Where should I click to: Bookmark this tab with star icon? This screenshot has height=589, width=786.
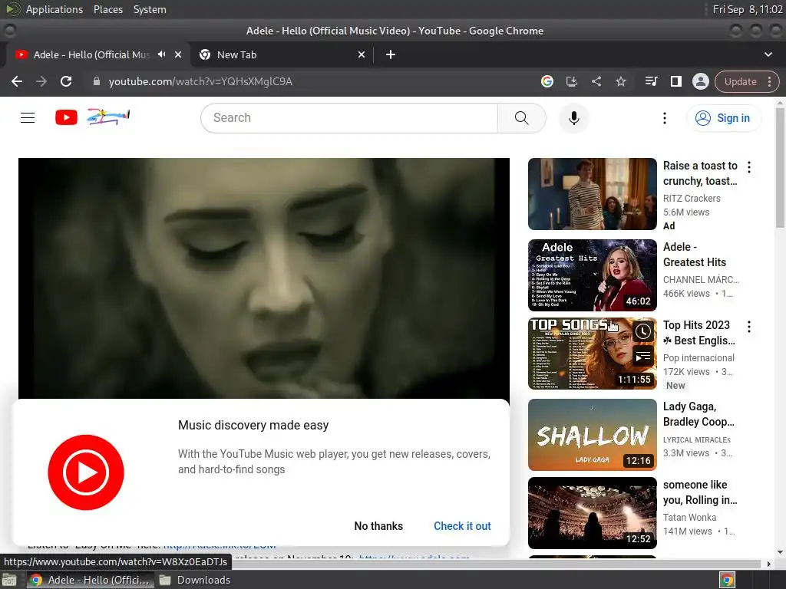pos(620,81)
